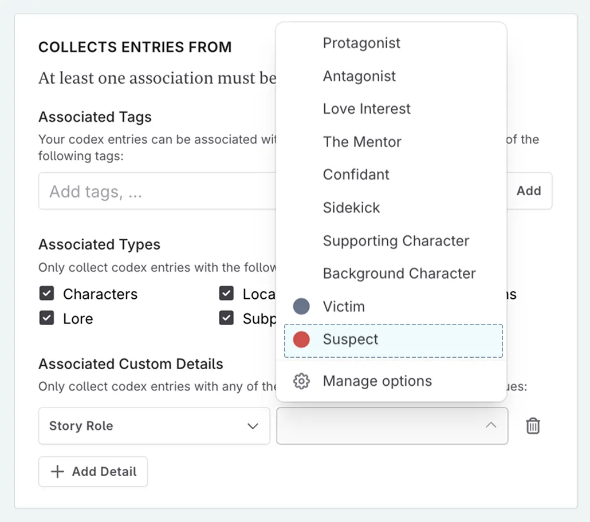The height and width of the screenshot is (522, 590).
Task: Click the Add button for tags
Action: point(528,191)
